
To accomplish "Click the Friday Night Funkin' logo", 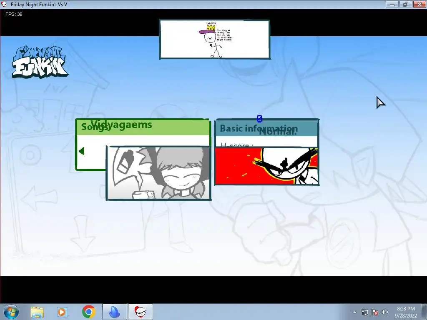I will coord(40,62).
